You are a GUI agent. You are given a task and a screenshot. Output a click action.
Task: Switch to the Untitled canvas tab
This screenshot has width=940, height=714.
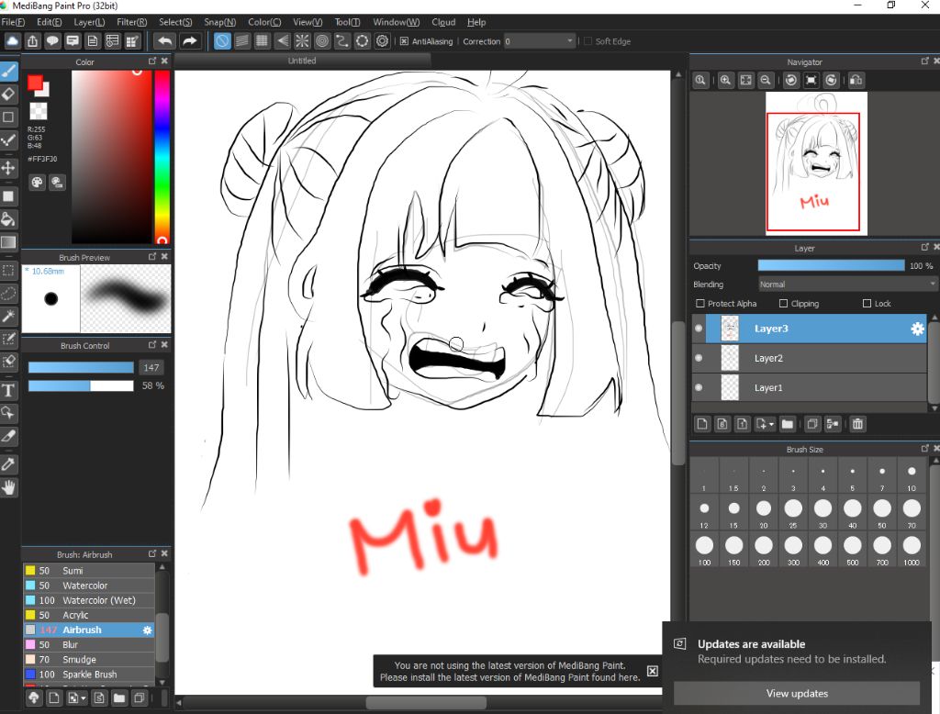(301, 61)
